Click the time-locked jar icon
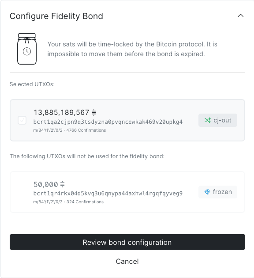 click(27, 49)
